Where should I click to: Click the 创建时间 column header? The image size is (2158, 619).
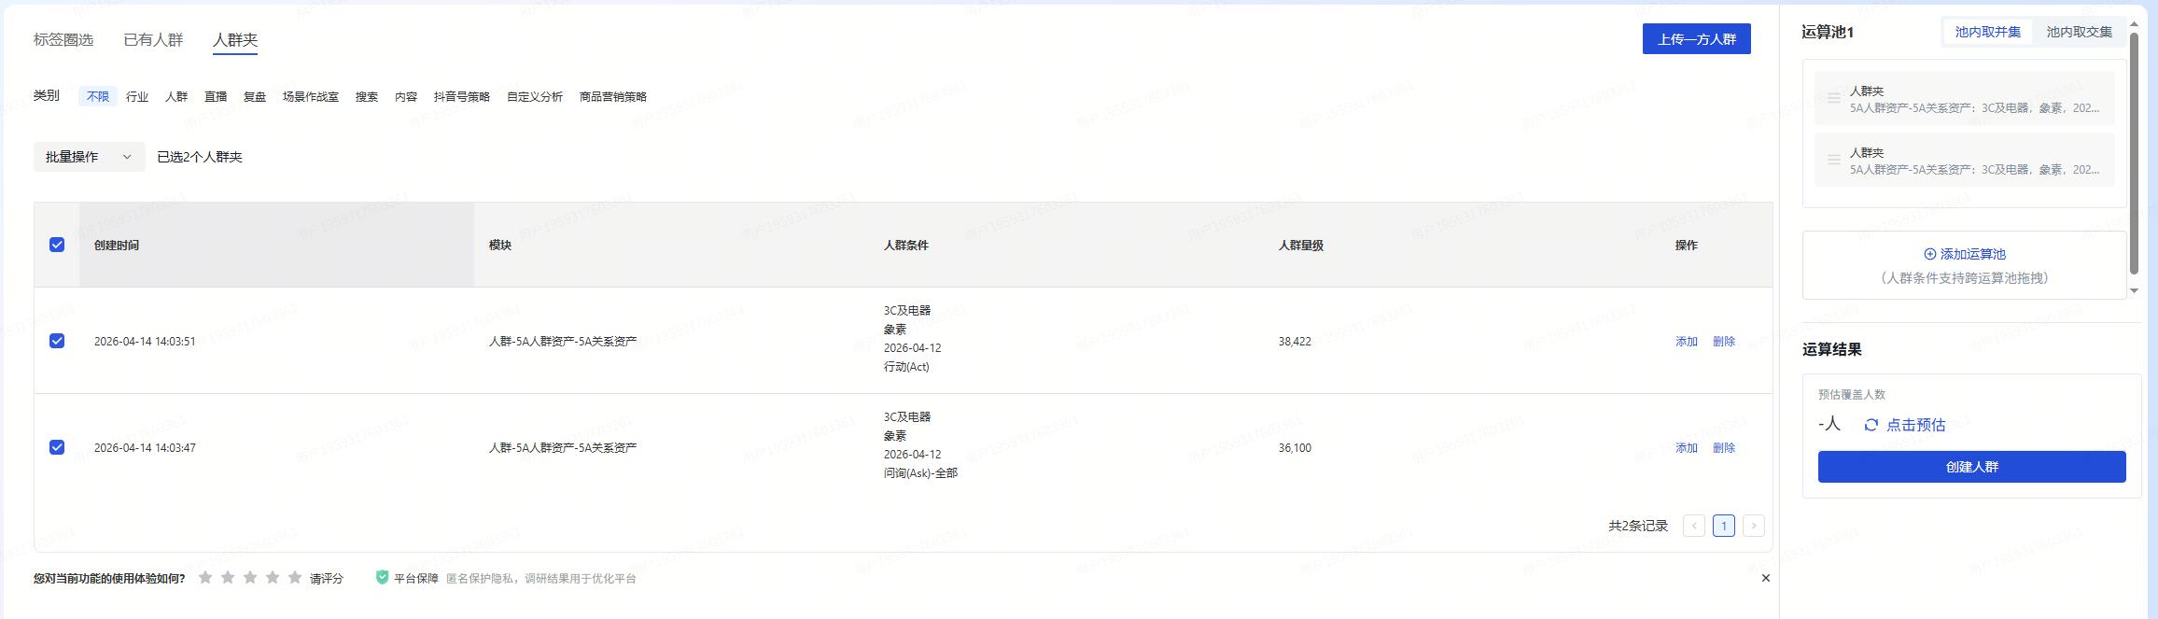[276, 245]
